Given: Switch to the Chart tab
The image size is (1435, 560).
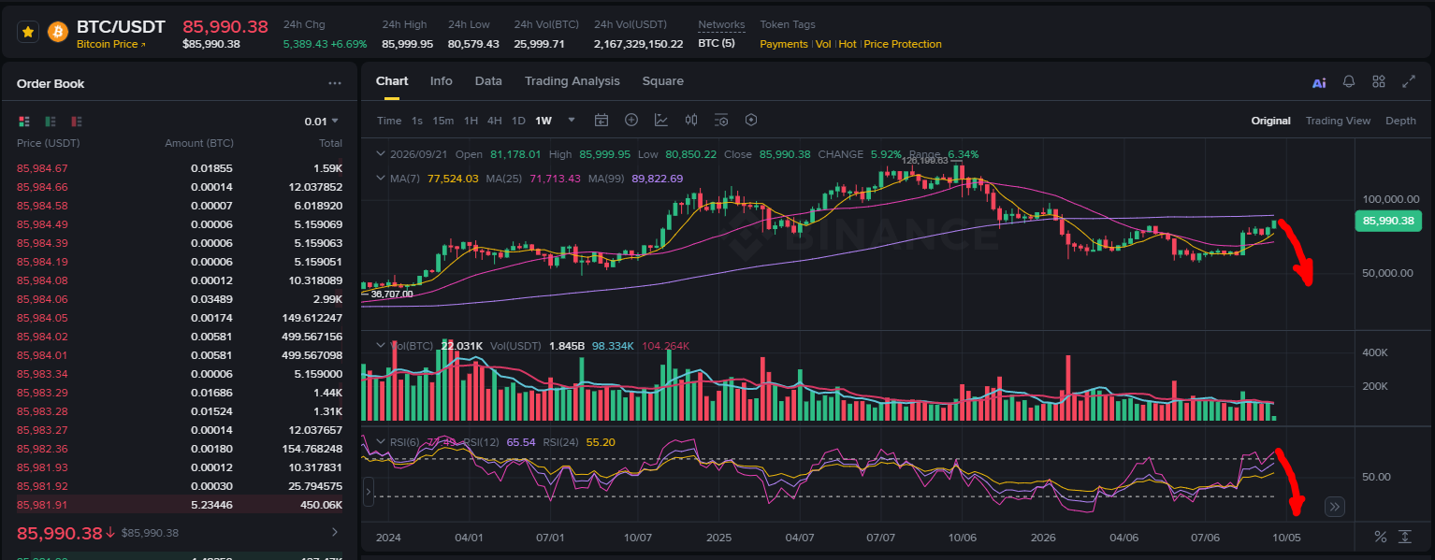Looking at the screenshot, I should [392, 81].
